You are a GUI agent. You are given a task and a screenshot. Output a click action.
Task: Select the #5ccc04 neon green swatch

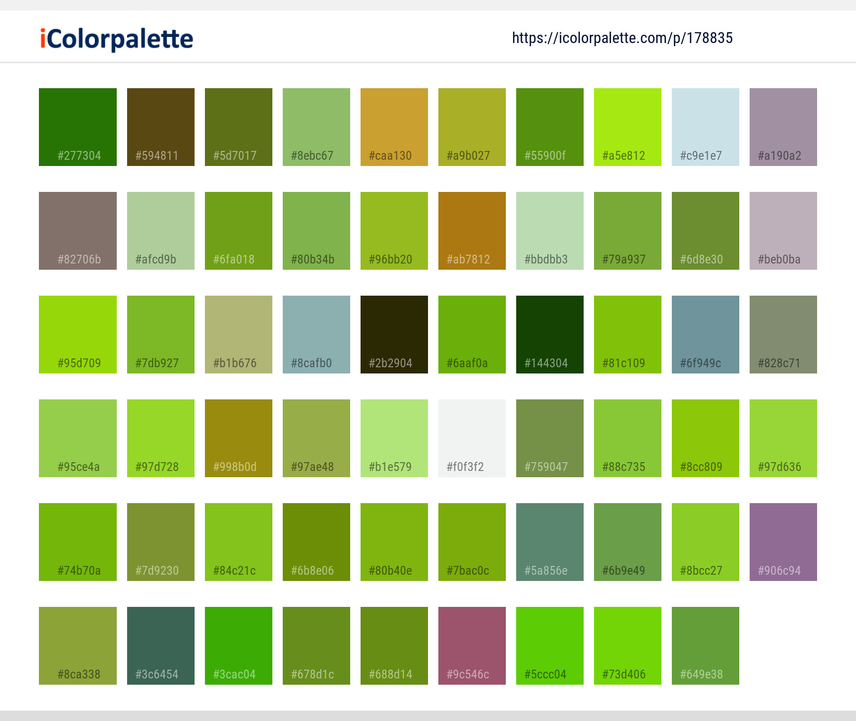(550, 646)
